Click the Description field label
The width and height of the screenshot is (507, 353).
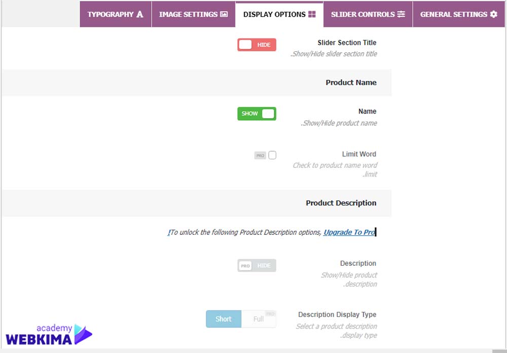[x=358, y=263]
